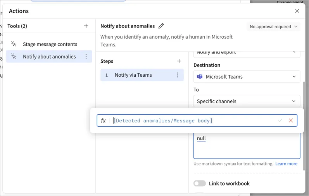Open Notify about anomalies tool options menu
Screen dimensions: 309x196
click(x=86, y=57)
